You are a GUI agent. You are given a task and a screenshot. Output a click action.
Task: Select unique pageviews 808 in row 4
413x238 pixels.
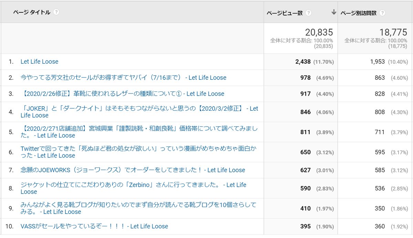(380, 112)
